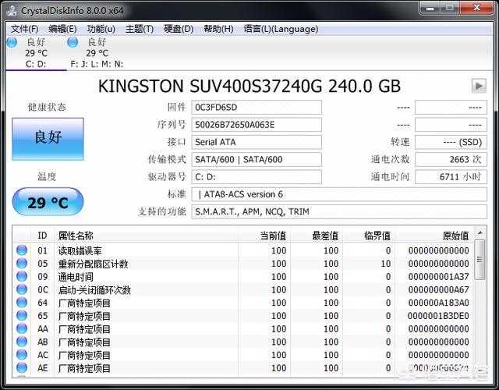This screenshot has height=390, width=499.
Task: Click status icon for attribute AE row
Action: tap(22, 367)
